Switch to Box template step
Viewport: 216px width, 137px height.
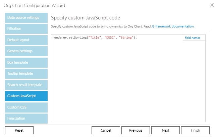pyautogui.click(x=26, y=62)
